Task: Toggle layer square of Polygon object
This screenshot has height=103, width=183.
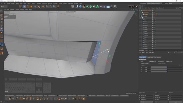Action: 153,14
